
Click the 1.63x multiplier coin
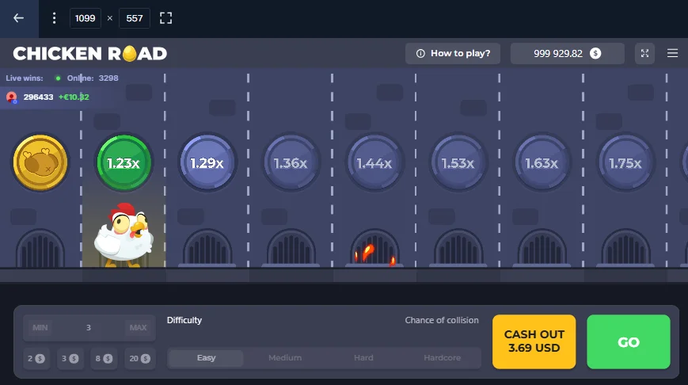click(542, 163)
